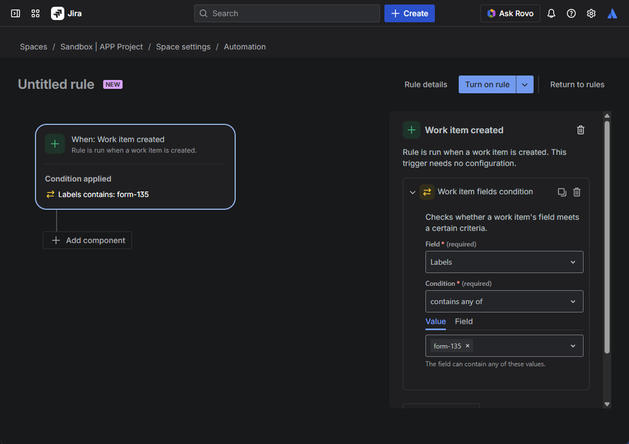Collapse the Work item fields condition section
This screenshot has height=444, width=629.
412,192
